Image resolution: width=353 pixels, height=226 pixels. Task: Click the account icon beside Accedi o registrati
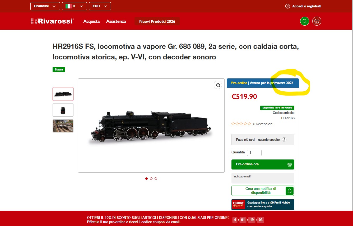287,6
